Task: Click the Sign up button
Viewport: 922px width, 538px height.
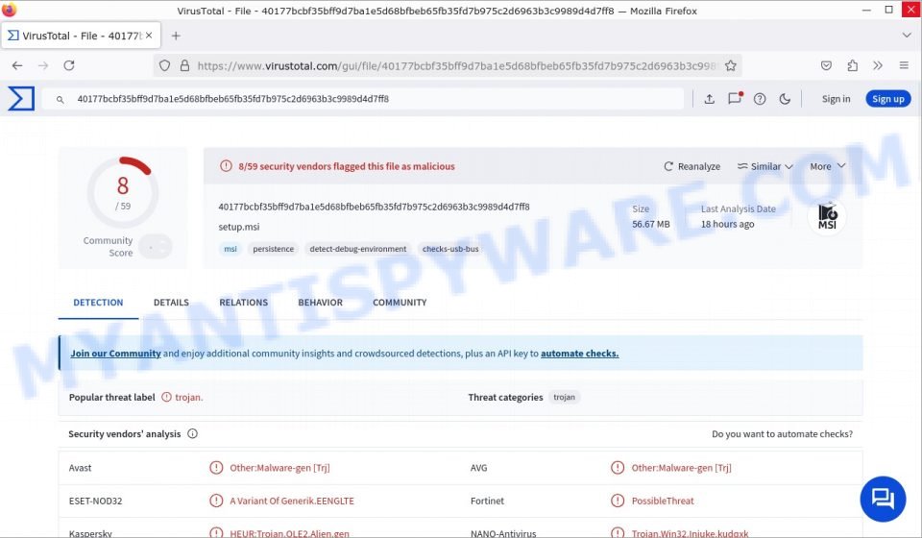Action: point(887,99)
